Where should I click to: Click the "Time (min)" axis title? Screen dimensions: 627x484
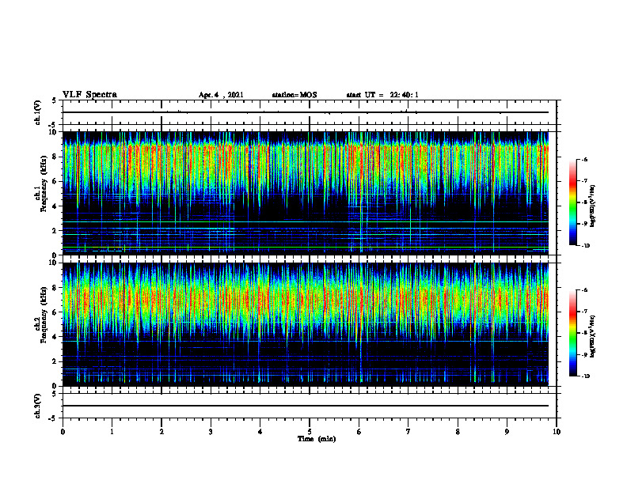pyautogui.click(x=317, y=439)
